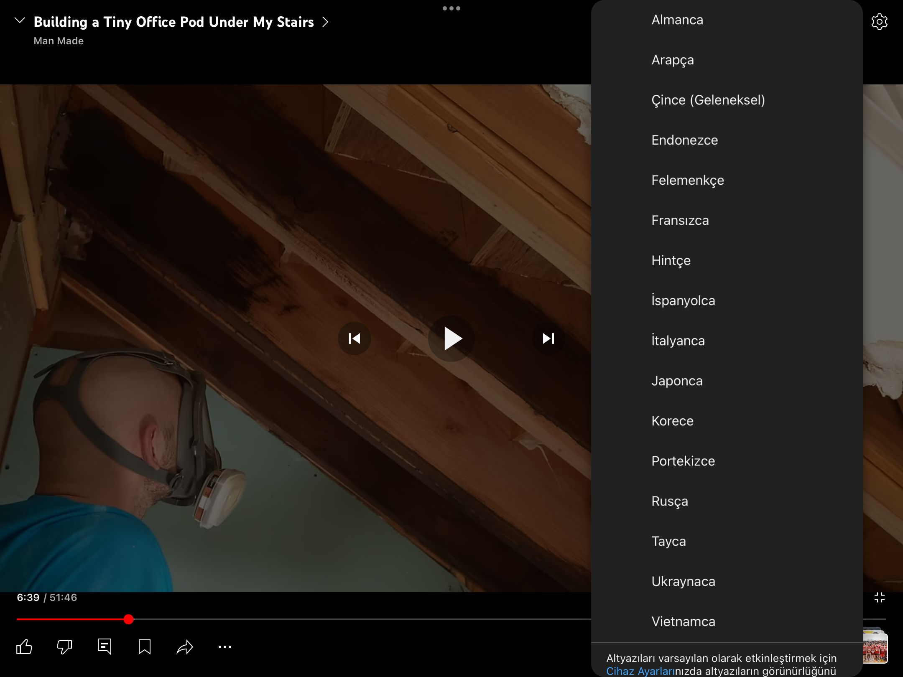
Task: Pick Korece from the language list
Action: click(x=727, y=421)
